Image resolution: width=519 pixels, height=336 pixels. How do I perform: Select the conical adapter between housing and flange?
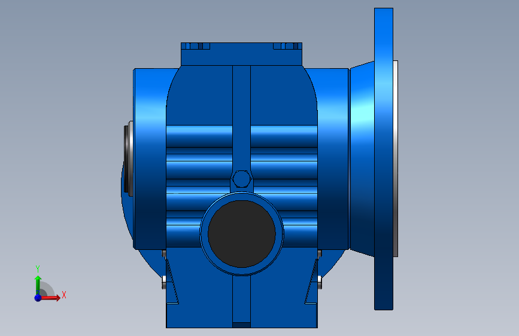(362, 159)
